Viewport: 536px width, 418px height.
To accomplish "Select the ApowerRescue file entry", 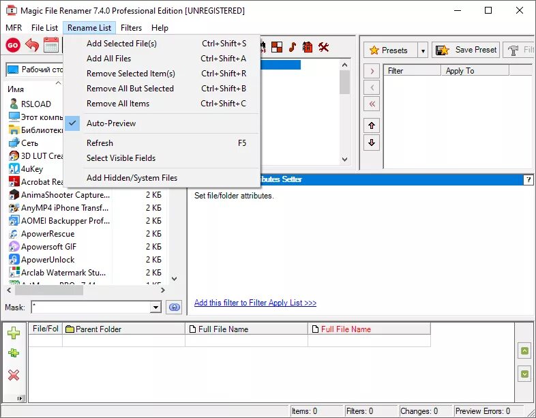I will pyautogui.click(x=42, y=234).
